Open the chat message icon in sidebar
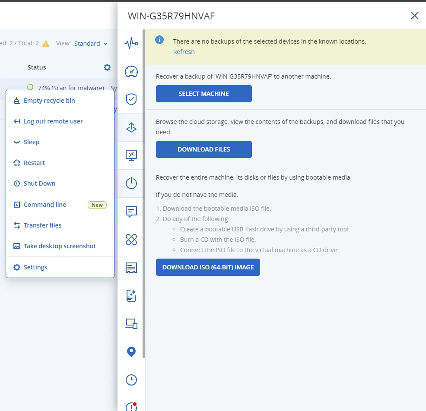 click(x=131, y=212)
